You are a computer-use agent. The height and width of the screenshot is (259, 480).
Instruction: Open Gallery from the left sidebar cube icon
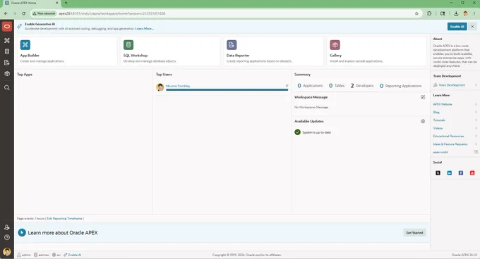tap(7, 73)
